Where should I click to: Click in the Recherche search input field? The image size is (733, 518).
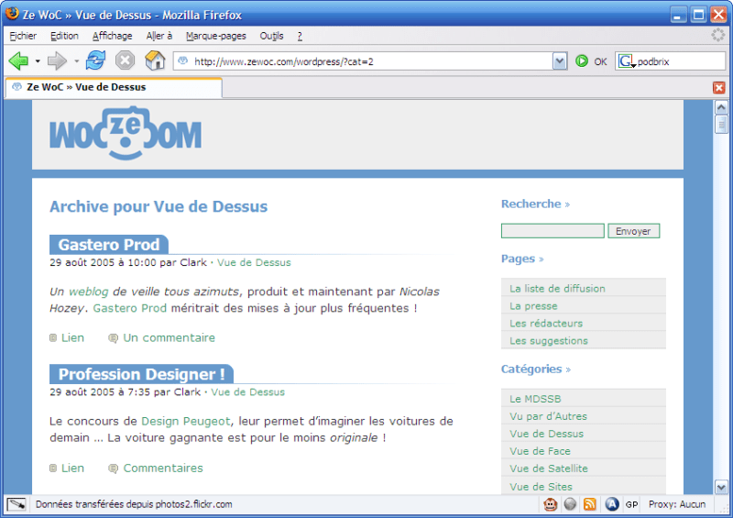pyautogui.click(x=552, y=231)
